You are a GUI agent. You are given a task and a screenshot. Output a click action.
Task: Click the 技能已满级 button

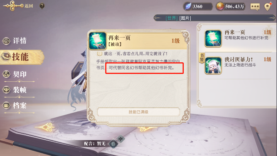pos(138,112)
